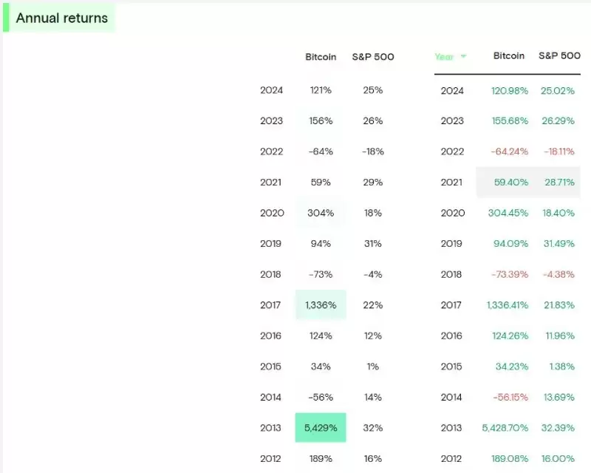Screen dimensions: 591x473
Task: Click the highlighted 5,429% Bitcoin cell for 2013
Action: [320, 427]
